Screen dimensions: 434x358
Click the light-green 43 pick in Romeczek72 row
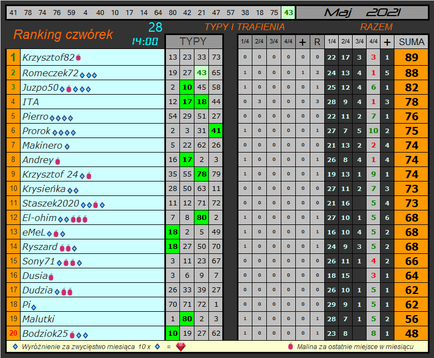[202, 73]
